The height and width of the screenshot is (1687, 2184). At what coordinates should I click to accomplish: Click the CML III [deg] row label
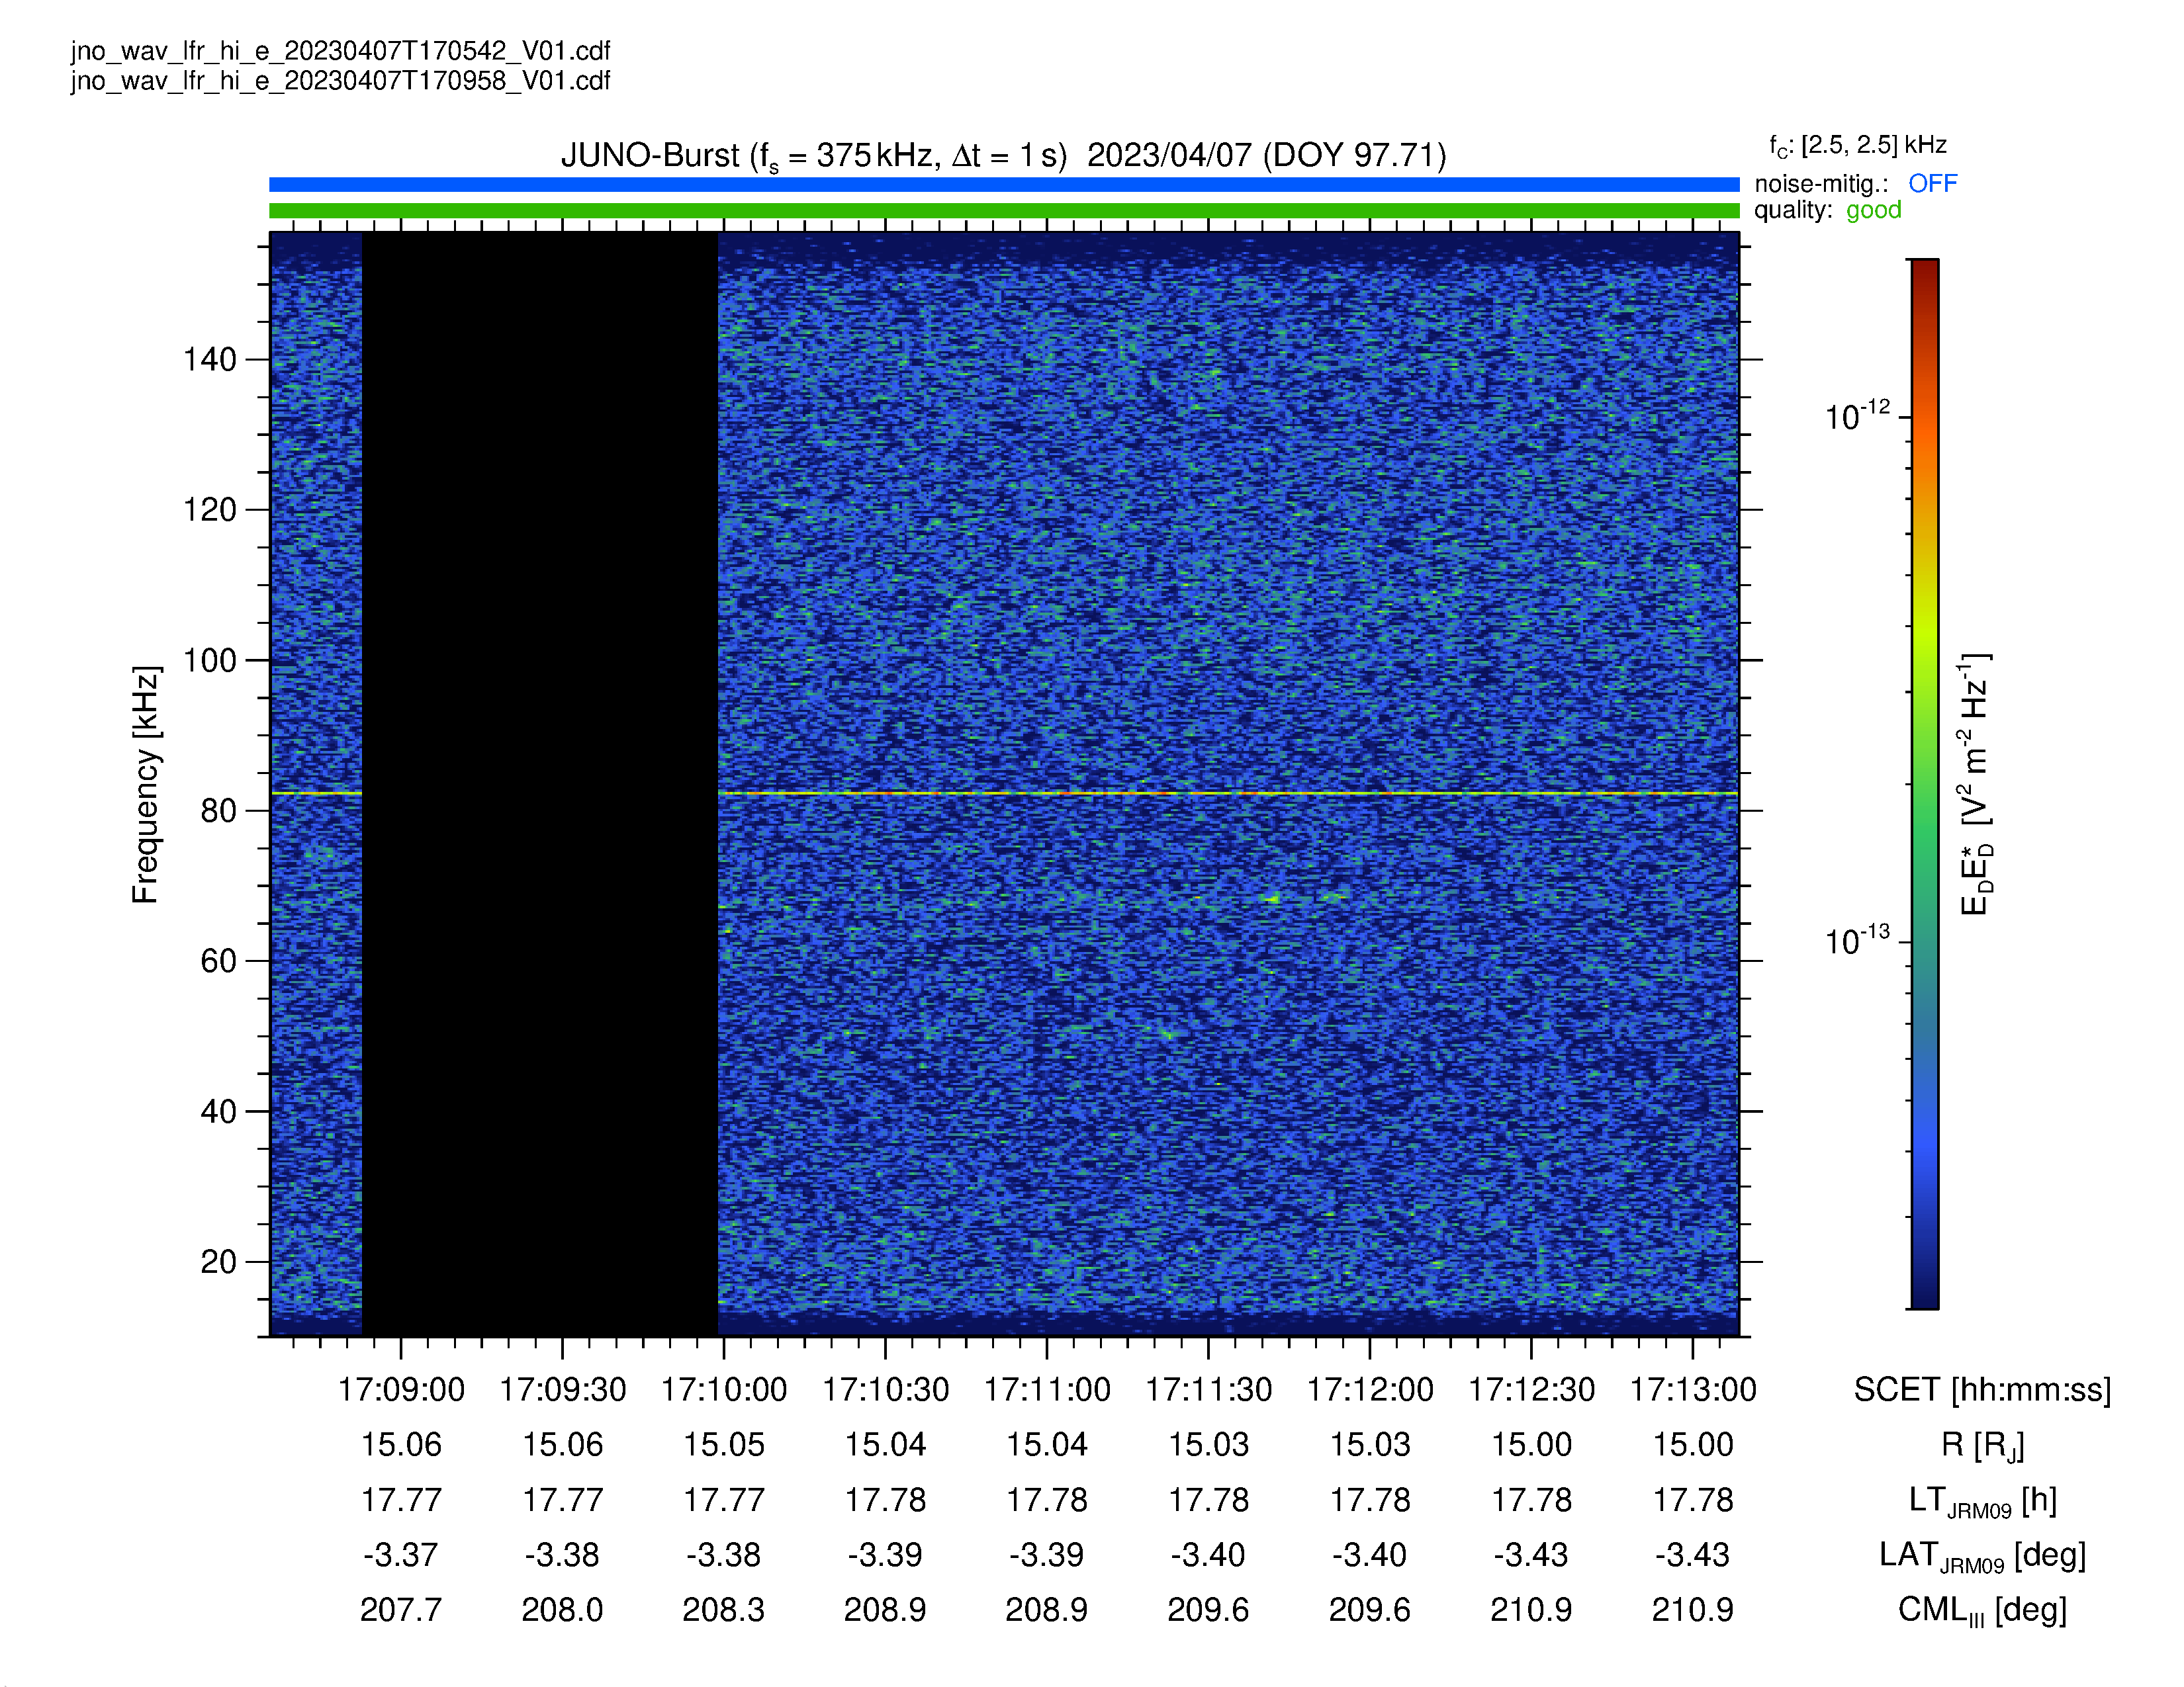tap(1982, 1611)
